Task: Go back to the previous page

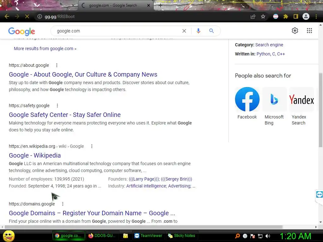Action: (7, 16)
